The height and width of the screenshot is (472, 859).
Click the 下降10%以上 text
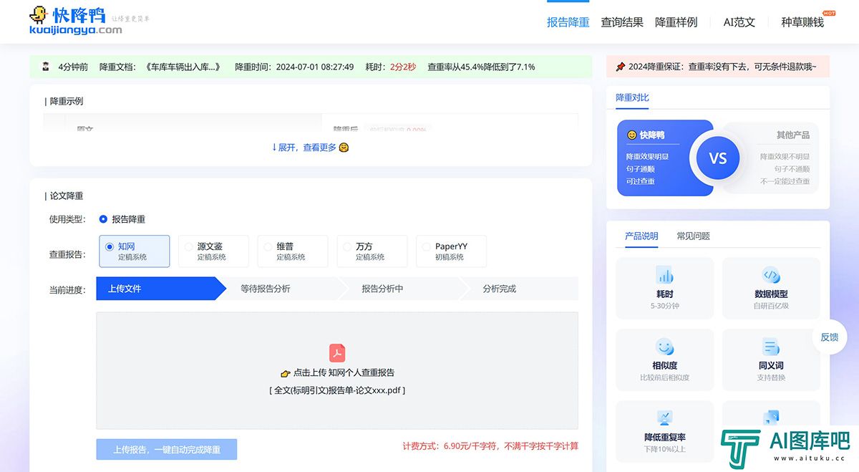[x=665, y=449]
